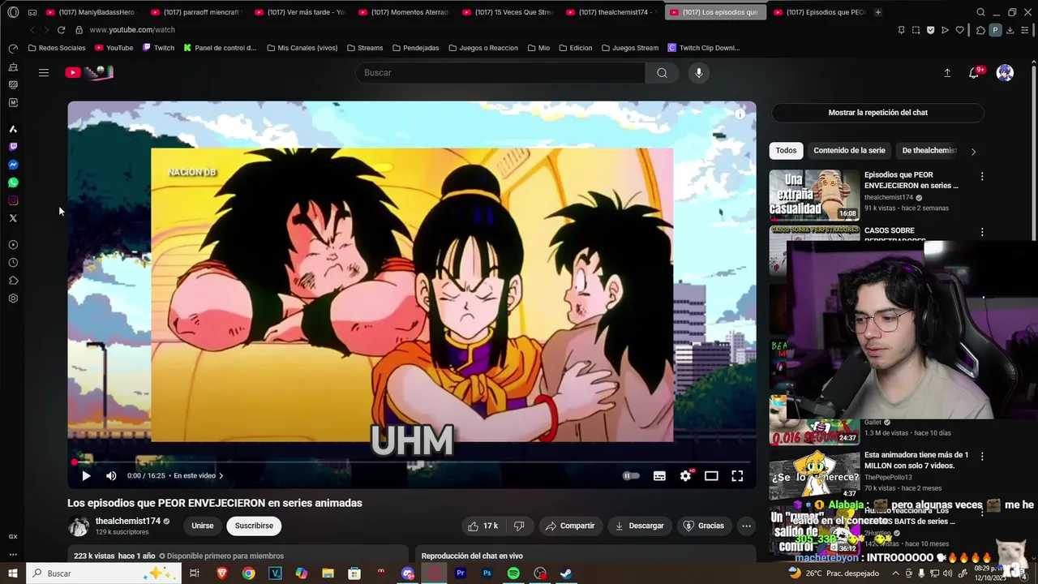This screenshot has height=584, width=1038.
Task: Toggle subtitles/captions in the player
Action: pyautogui.click(x=659, y=476)
